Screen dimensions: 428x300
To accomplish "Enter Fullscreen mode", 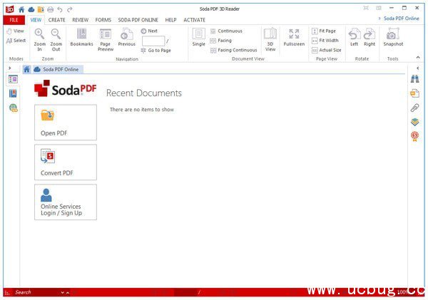I will point(294,37).
